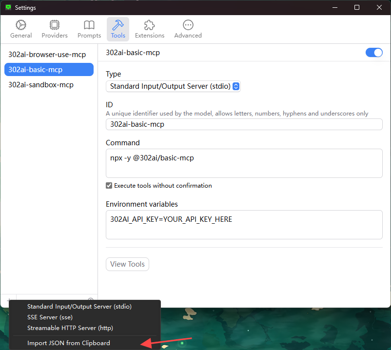
Task: Open the server Type dropdown
Action: [x=173, y=86]
